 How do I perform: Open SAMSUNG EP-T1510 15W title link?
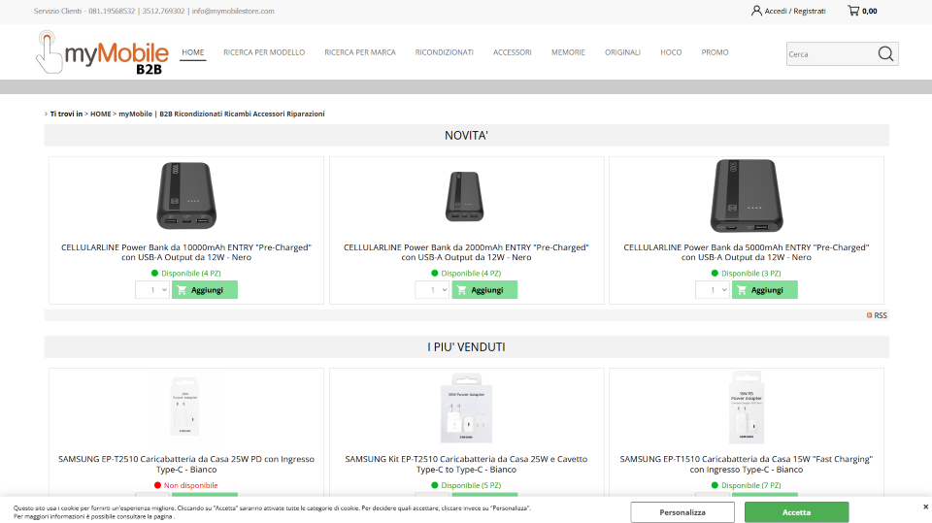(747, 464)
